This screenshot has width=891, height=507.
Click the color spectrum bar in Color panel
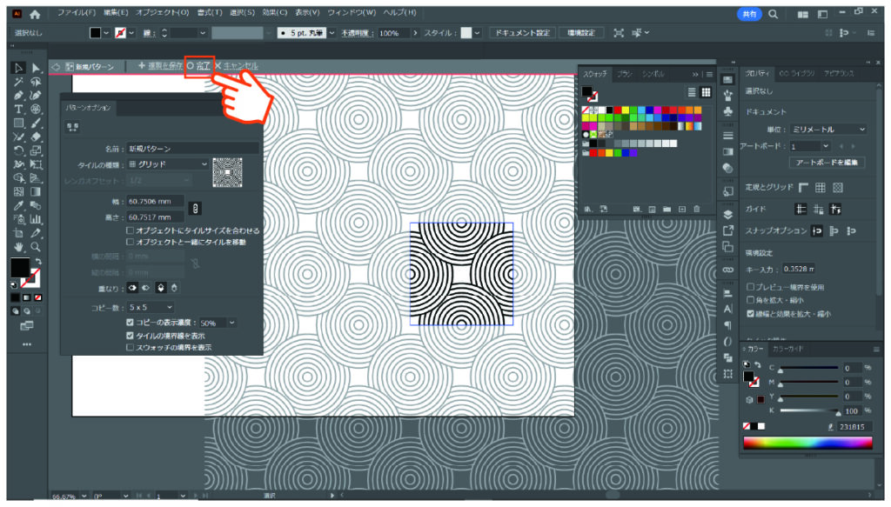click(x=807, y=443)
